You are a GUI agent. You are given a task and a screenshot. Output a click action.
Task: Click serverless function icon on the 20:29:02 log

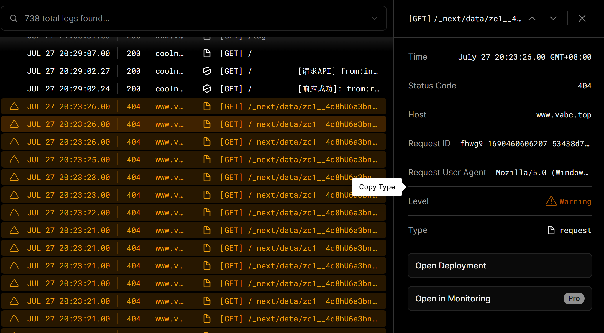coord(207,71)
